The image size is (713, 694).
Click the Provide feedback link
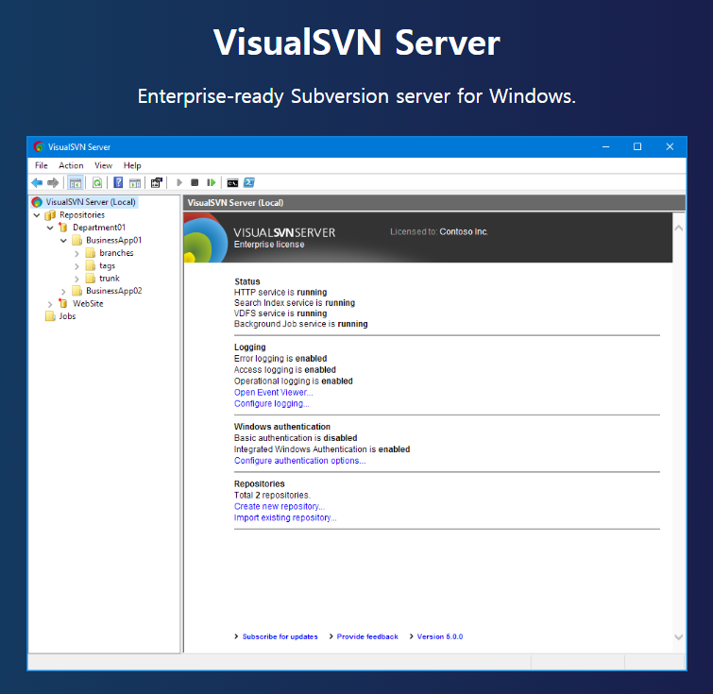point(367,636)
